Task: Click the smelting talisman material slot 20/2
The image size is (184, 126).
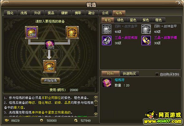Action: (50, 45)
